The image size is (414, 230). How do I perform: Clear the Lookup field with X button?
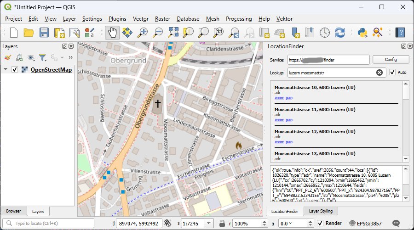(379, 73)
